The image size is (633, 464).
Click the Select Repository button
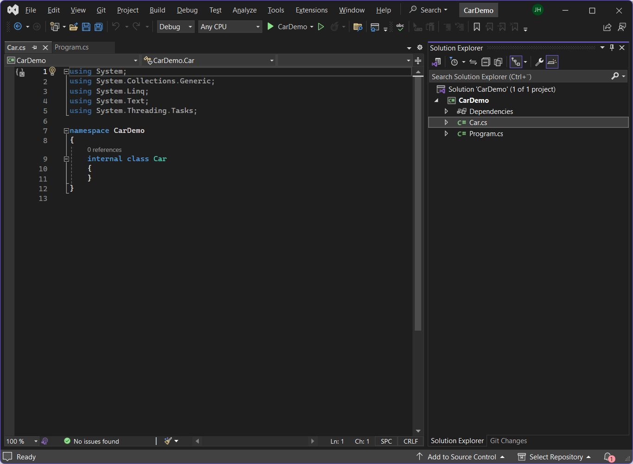point(556,457)
